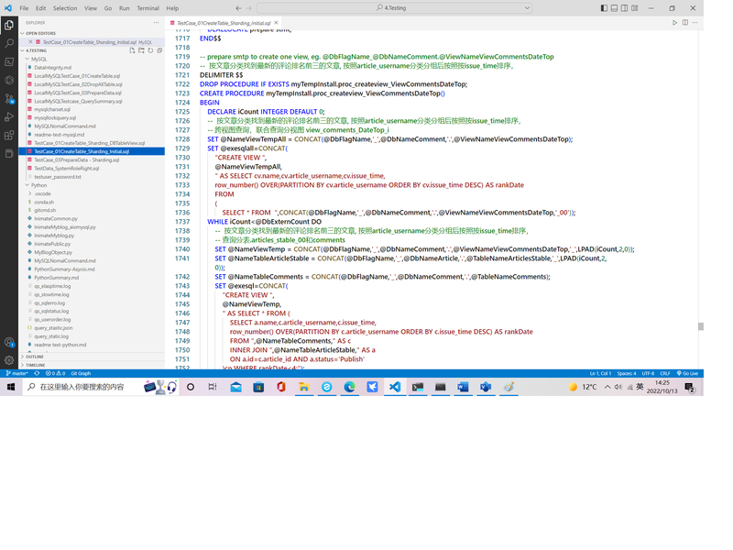
Task: Click Git Graph in status bar
Action: [x=81, y=373]
